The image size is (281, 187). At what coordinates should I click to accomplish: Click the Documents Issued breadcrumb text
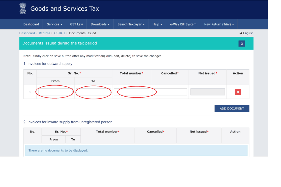pos(82,33)
